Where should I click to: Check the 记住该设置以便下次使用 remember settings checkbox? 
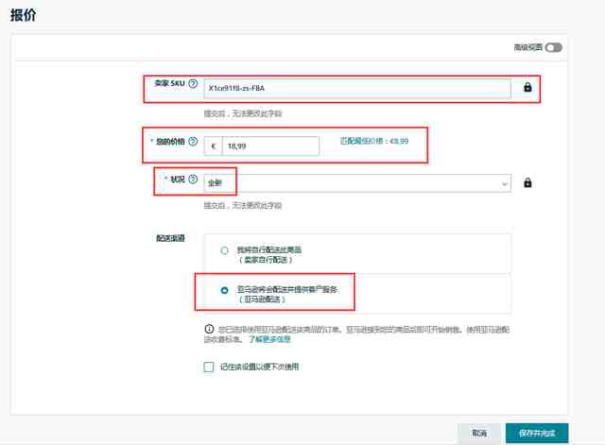pyautogui.click(x=209, y=367)
